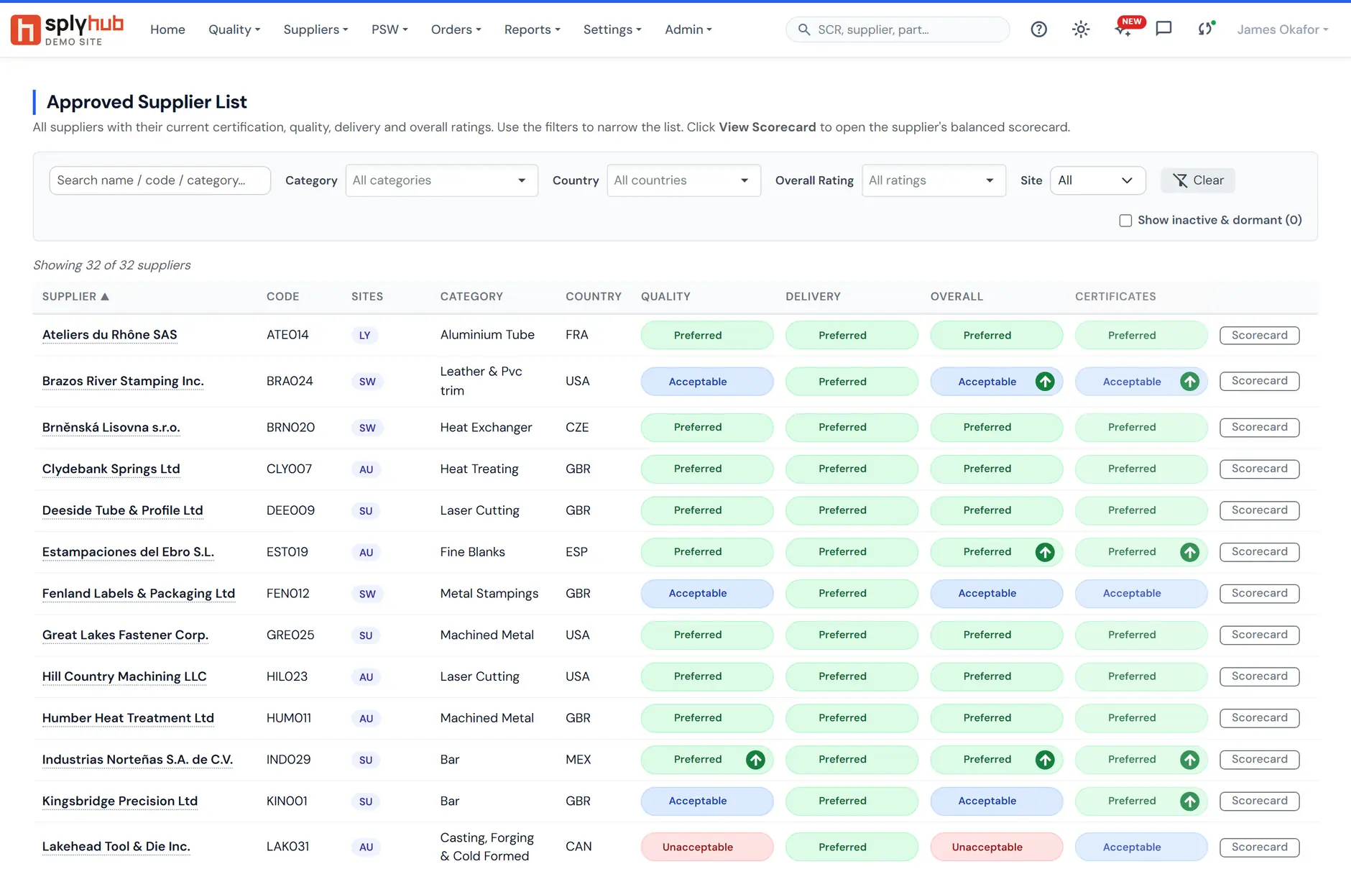
Task: Open the Category filter dropdown
Action: pyautogui.click(x=441, y=180)
